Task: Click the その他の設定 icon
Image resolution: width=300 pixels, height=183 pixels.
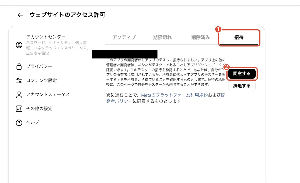Action: click(x=19, y=108)
